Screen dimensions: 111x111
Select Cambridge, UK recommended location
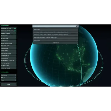tap(9, 56)
